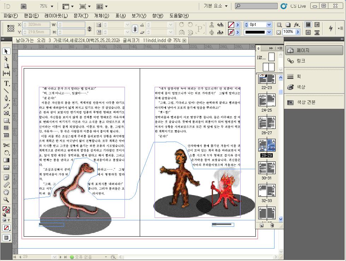Choose the Pen tool
The image size is (346, 261).
click(6, 98)
